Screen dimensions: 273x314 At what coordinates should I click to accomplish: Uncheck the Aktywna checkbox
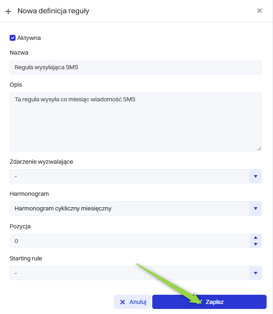point(13,38)
